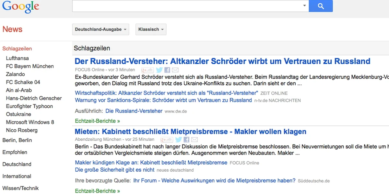
Task: Go to the Wissen/Technik section
Action: click(x=20, y=188)
